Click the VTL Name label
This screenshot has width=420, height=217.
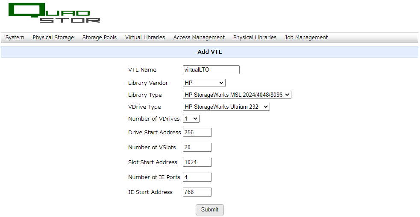click(142, 70)
